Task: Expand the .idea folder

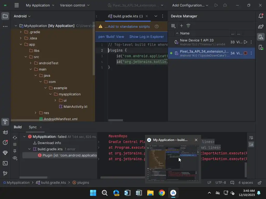Action: point(21,38)
